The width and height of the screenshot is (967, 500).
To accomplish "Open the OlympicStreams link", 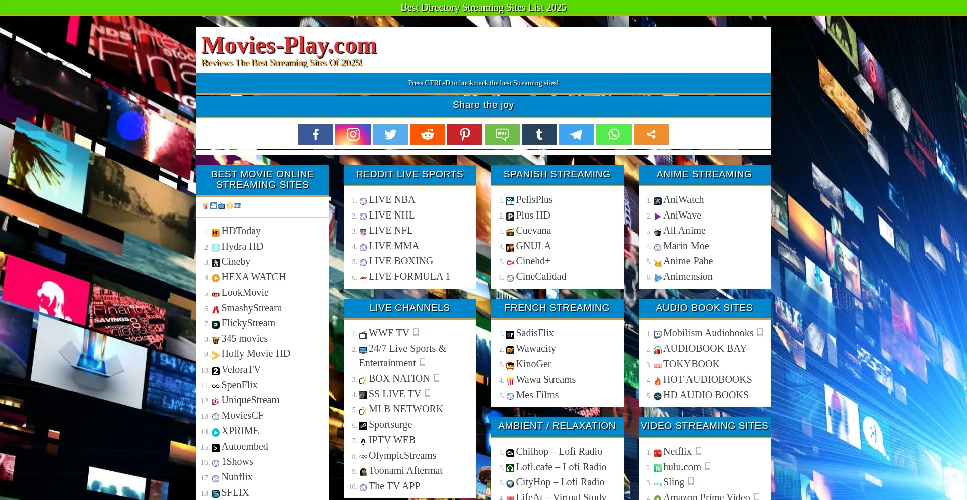I will coord(402,456).
